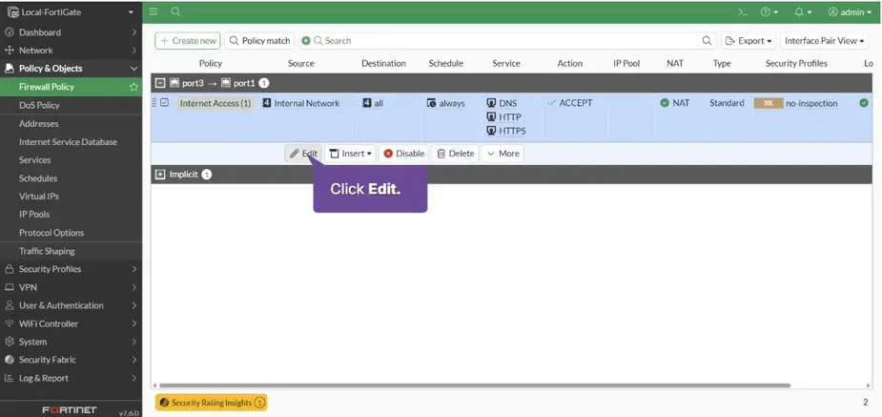Open the Insert dropdown button

[x=351, y=154]
